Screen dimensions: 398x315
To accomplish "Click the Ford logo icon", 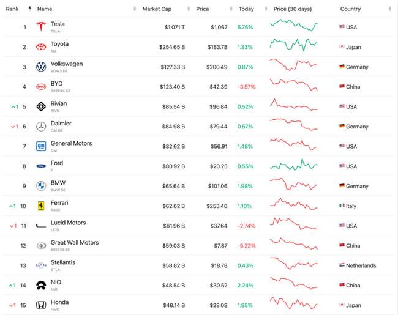I will point(41,166).
